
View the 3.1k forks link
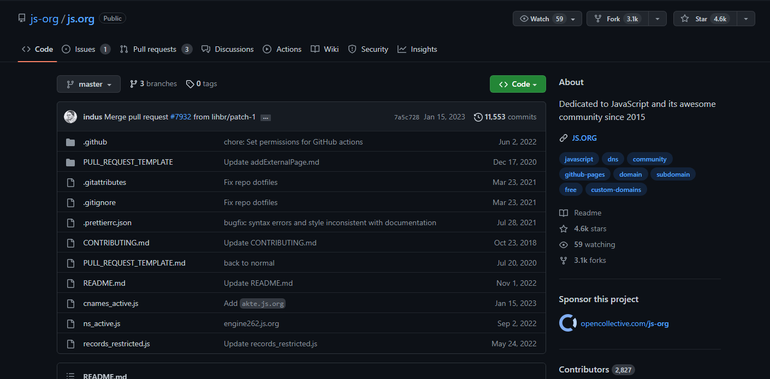tap(583, 260)
